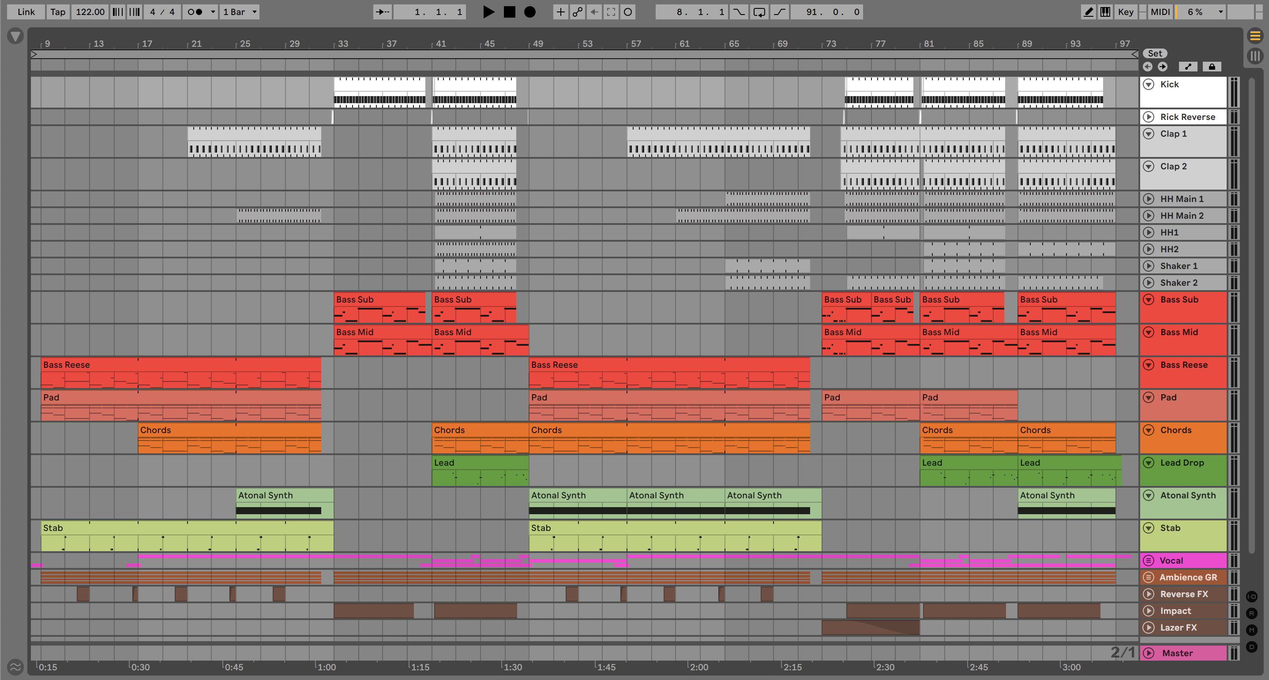Enable the computer MIDI keyboard icon
1269x680 pixels.
pyautogui.click(x=1105, y=12)
